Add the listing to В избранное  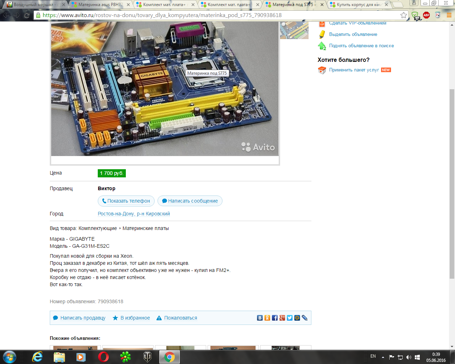click(x=135, y=318)
